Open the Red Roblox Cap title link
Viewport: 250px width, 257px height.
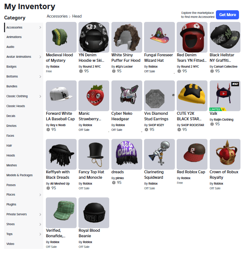[191, 172]
